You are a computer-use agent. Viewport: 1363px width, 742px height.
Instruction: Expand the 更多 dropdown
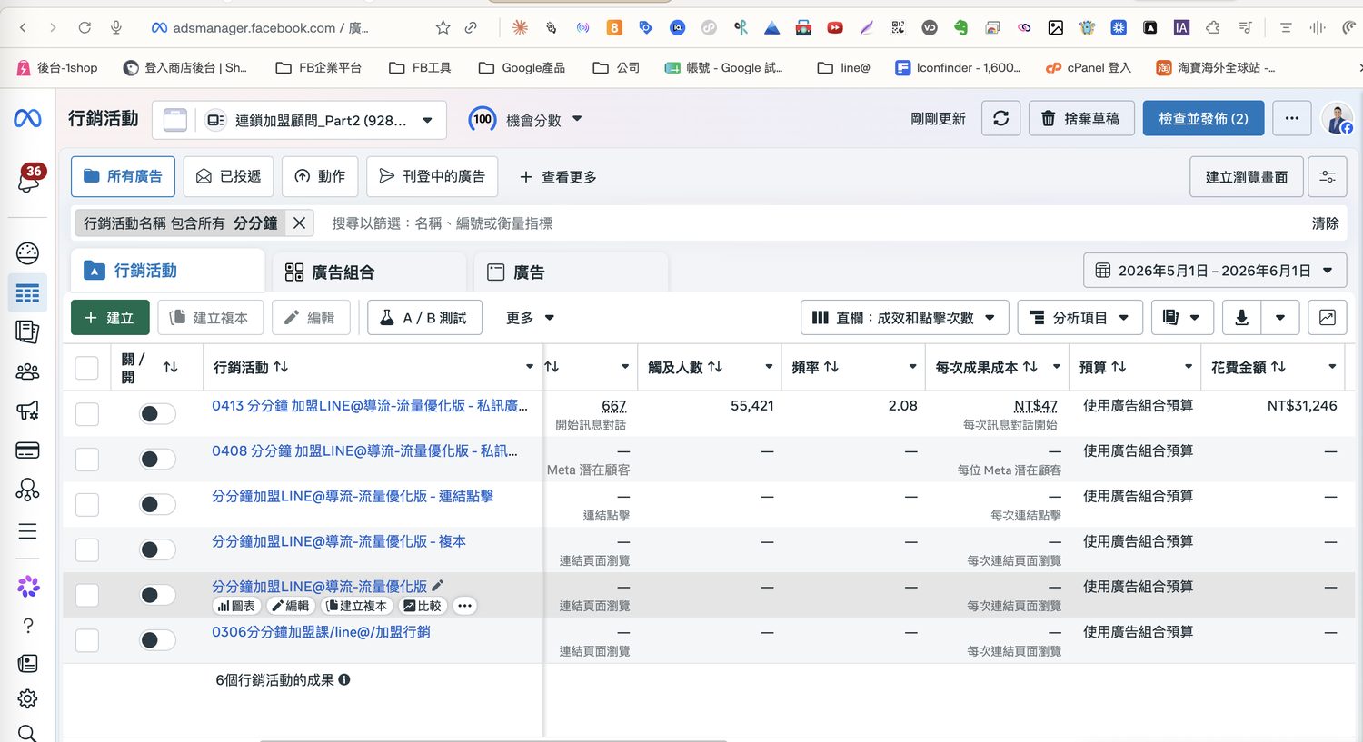click(x=531, y=317)
